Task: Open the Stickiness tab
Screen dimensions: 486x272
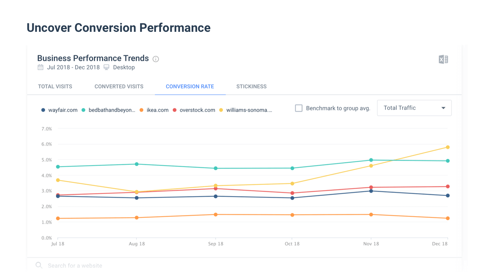Action: tap(251, 86)
